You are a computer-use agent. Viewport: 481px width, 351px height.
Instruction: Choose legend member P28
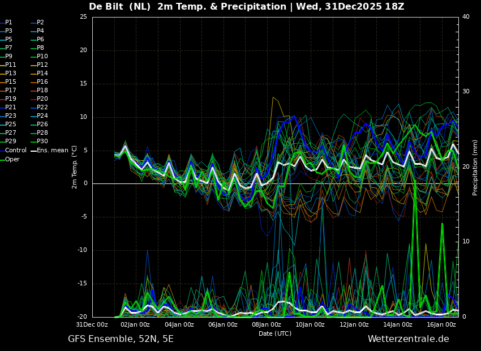(x=39, y=132)
